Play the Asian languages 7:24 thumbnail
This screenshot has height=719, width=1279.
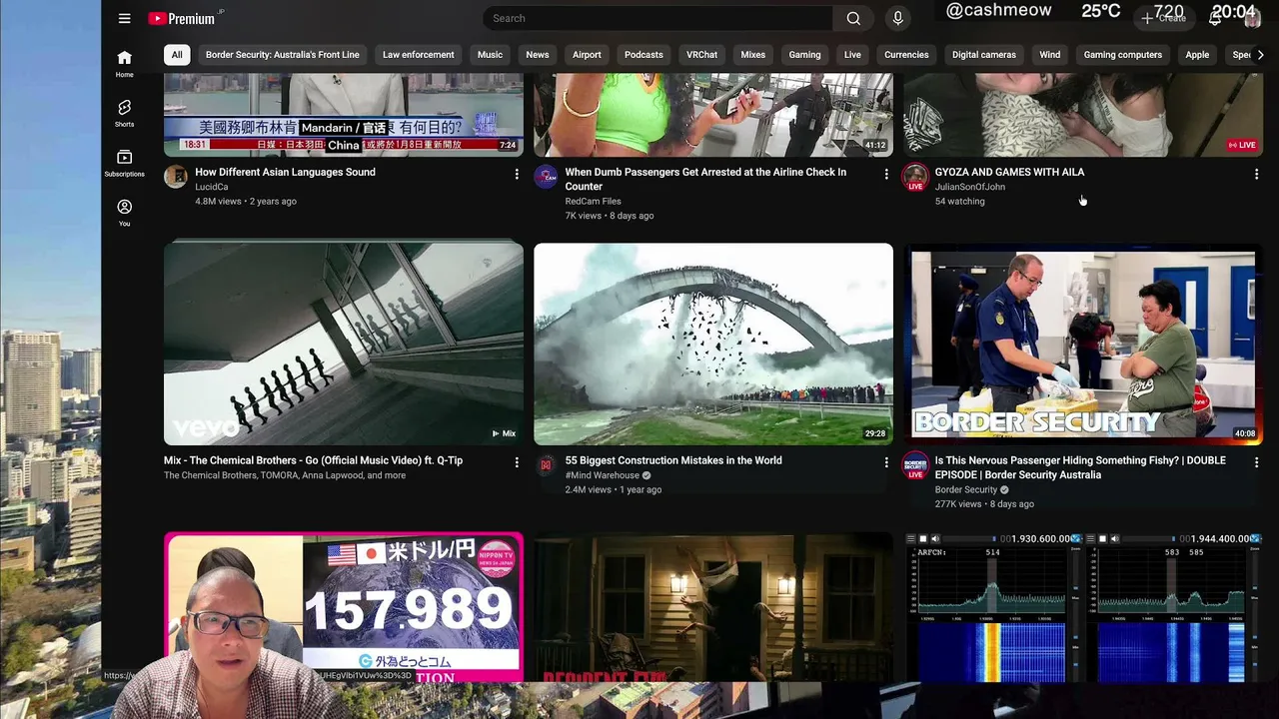click(x=344, y=115)
